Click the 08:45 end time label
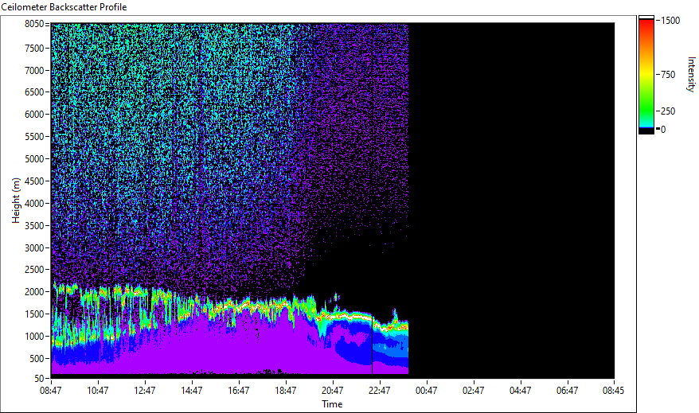 click(x=613, y=391)
